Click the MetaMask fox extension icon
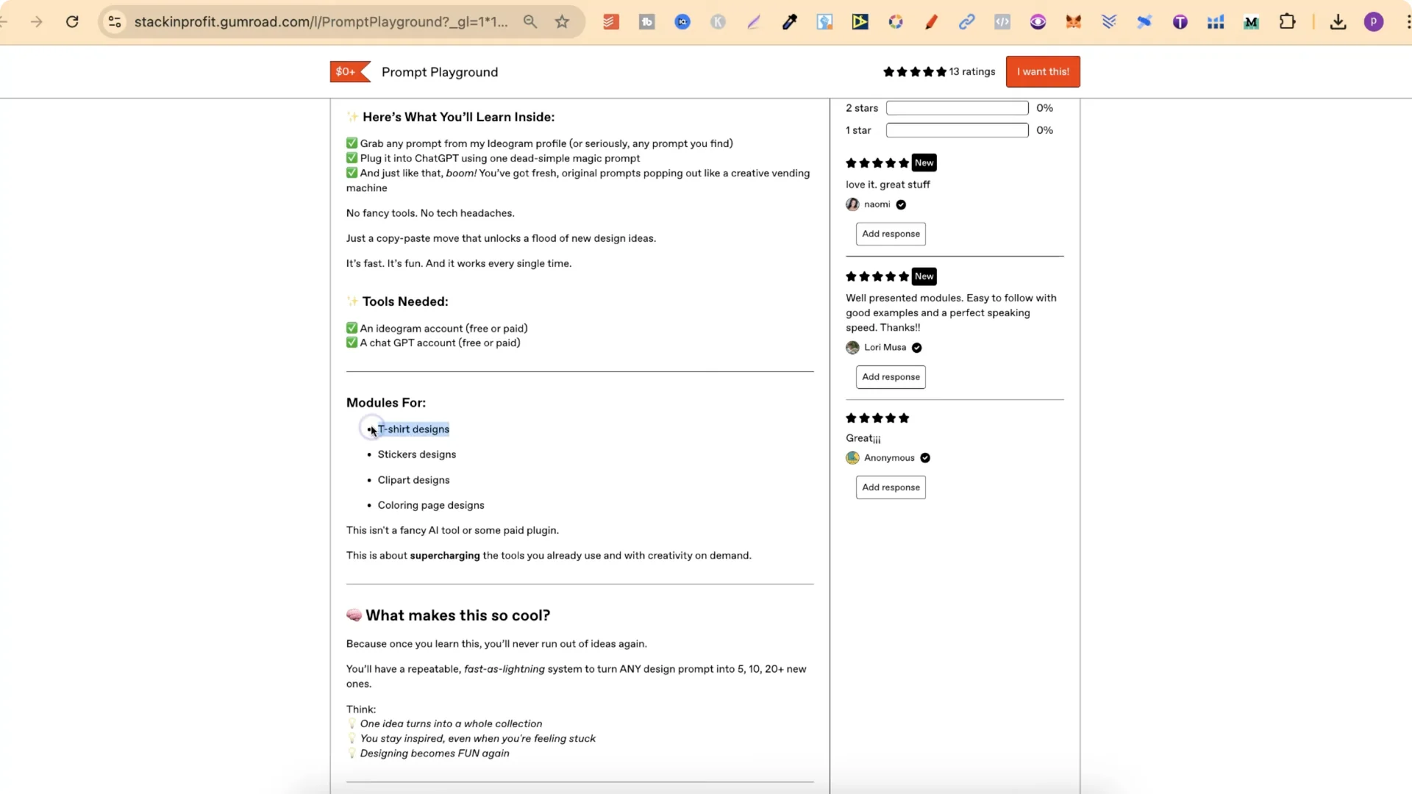The width and height of the screenshot is (1412, 794). [1073, 22]
